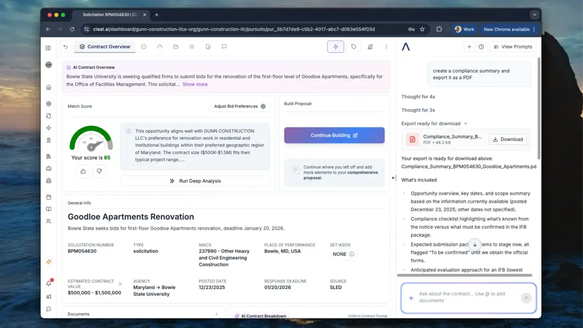Click the organization avatar in sidebar
The image size is (583, 328).
pos(49,65)
